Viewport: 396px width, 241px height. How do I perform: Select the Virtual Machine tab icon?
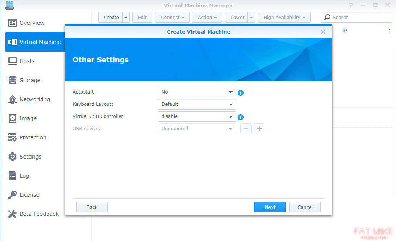coord(12,42)
